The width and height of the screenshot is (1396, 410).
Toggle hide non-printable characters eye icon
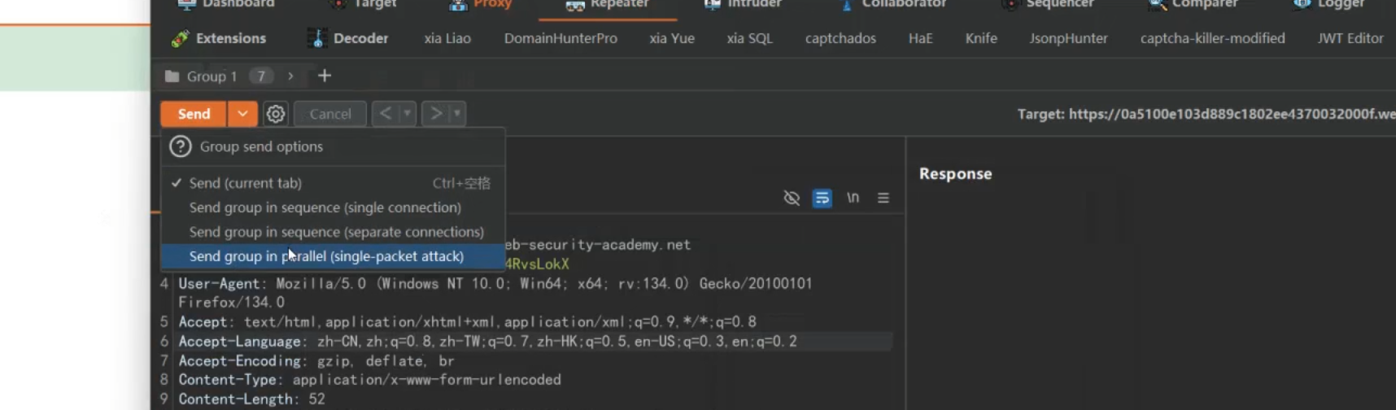coord(791,198)
